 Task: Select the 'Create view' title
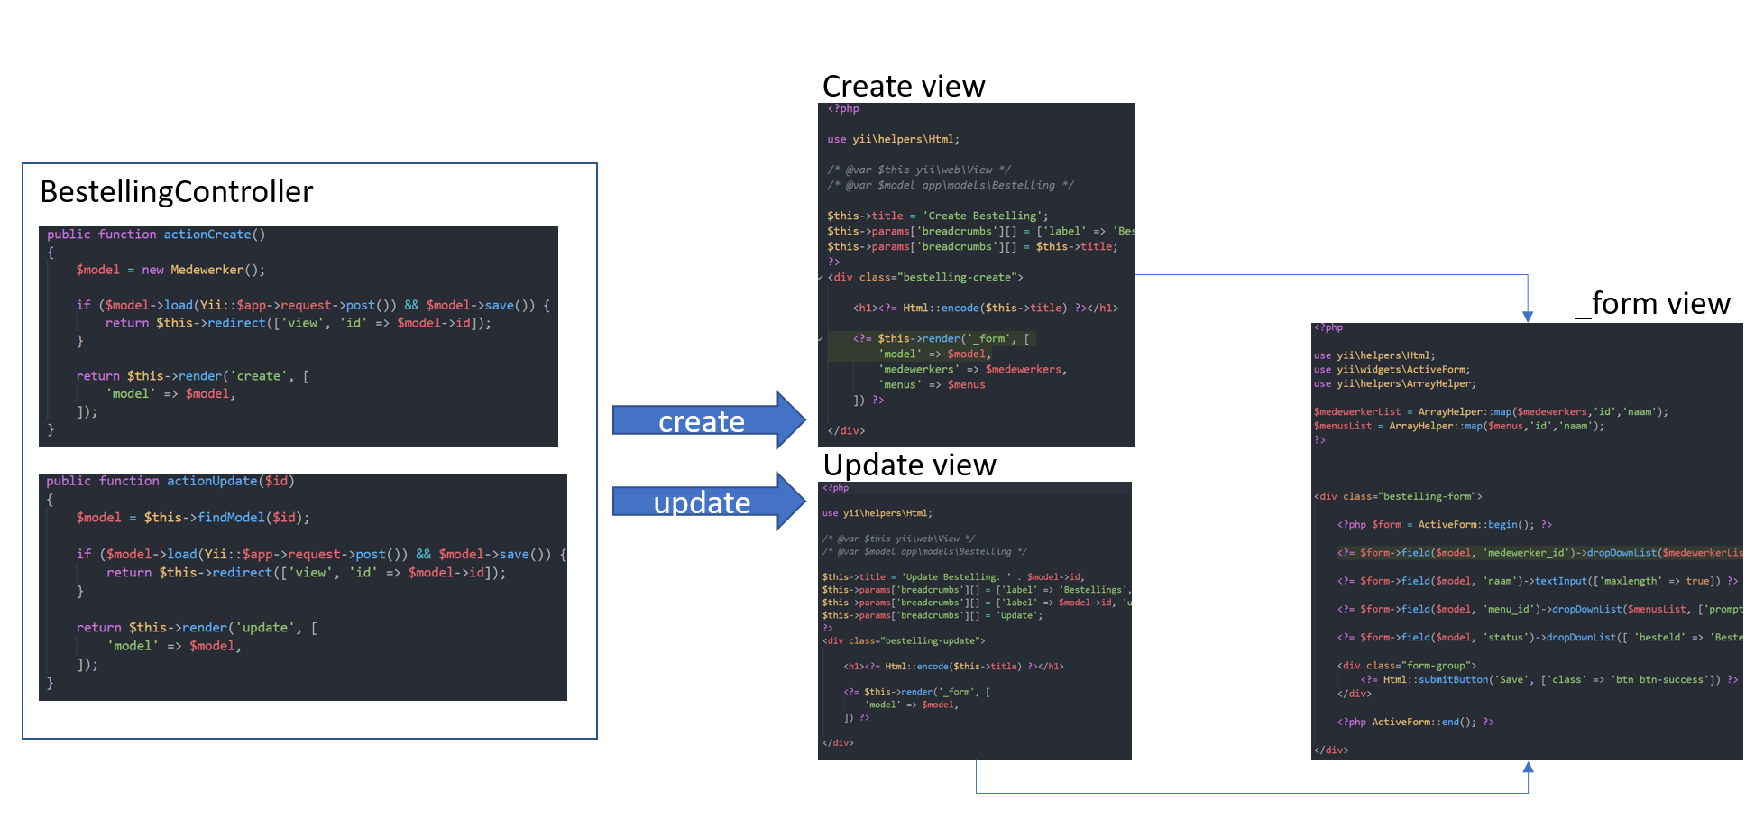click(904, 87)
